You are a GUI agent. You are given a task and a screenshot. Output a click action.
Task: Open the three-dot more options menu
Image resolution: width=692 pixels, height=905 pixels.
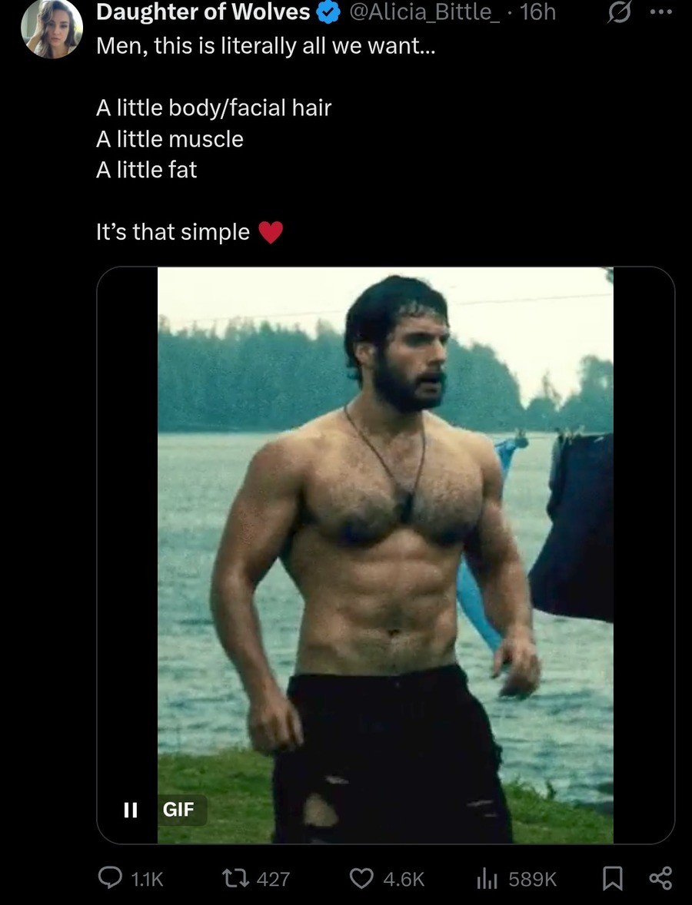coord(660,12)
